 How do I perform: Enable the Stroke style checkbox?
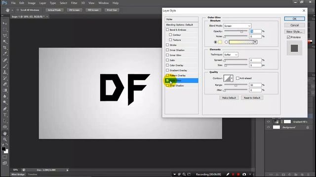167,45
